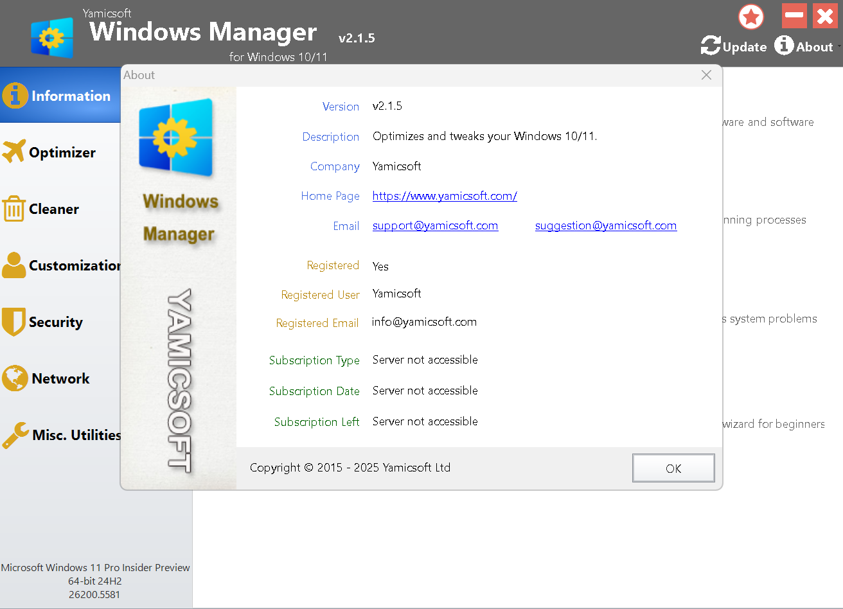Click the 'for Windows 10/11' subtitle
843x609 pixels.
point(278,57)
